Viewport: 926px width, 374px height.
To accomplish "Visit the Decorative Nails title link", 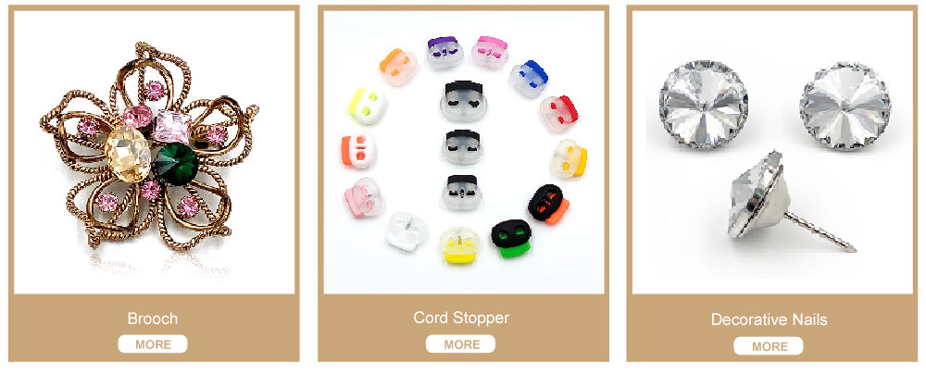I will point(769,319).
